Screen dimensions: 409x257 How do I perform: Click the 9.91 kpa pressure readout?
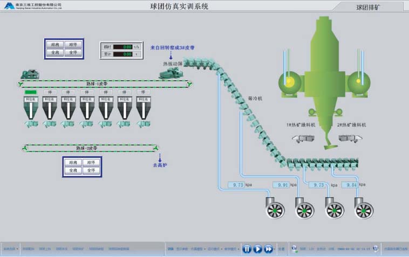pos(281,185)
